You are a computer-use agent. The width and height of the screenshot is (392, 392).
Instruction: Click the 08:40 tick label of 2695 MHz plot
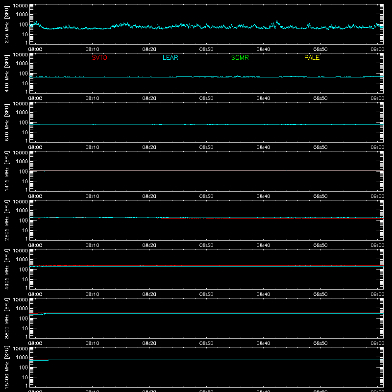coord(263,245)
